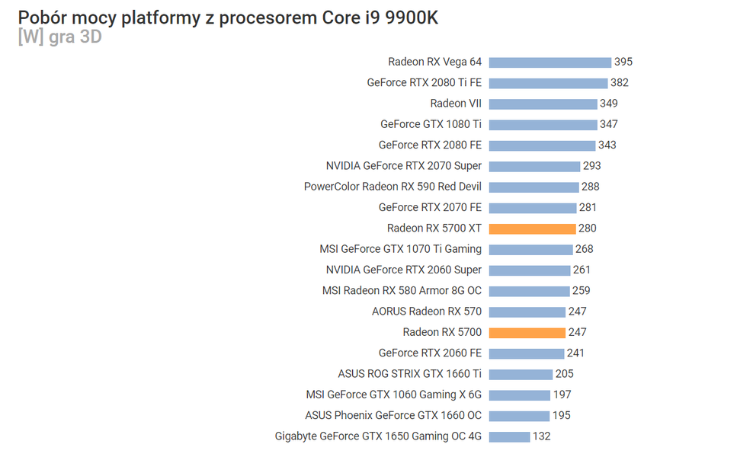Screen dimensions: 737x457
Task: Click the 'MSI GeForce GTX 1060 Gaming X 6G' label
Action: tap(394, 395)
